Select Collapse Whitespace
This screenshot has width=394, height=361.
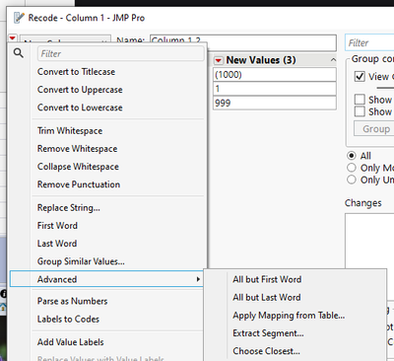coord(78,167)
